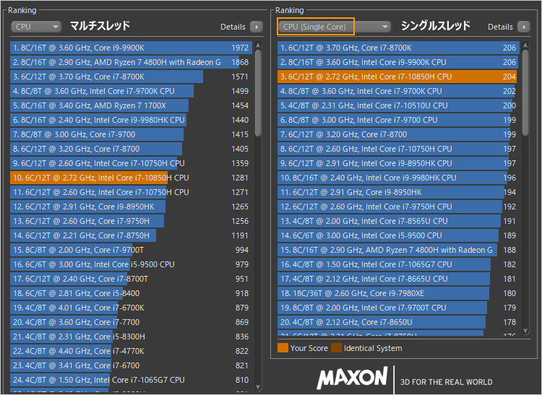Viewport: 542px width, 395px height.
Task: Select single-thread row 5 Core i7-10510U CPU
Action: tap(398, 105)
